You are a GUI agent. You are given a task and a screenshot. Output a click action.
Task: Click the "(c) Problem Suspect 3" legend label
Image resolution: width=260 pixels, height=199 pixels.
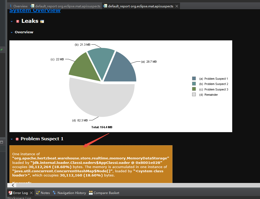[214, 89]
